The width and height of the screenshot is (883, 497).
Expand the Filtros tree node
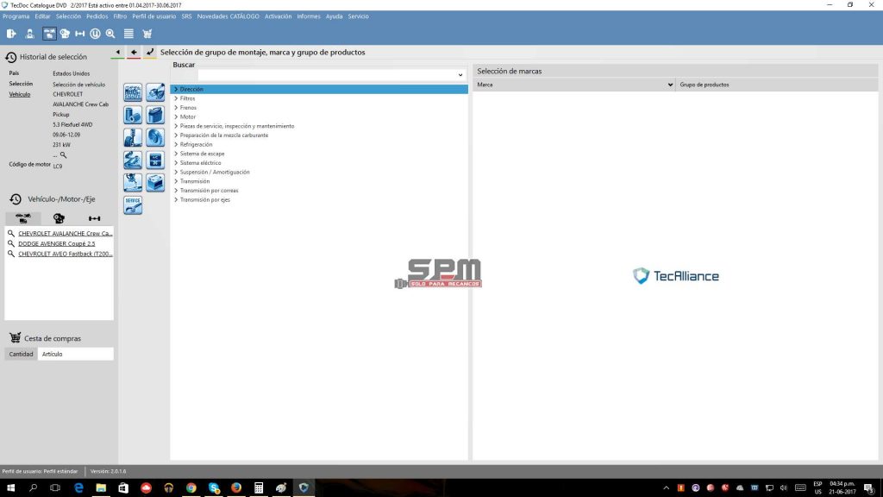pos(176,98)
